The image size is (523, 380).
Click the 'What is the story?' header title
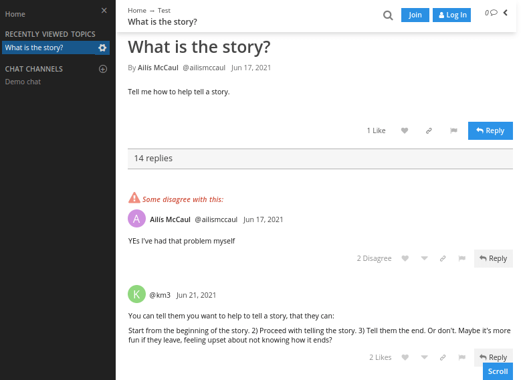[x=163, y=22]
